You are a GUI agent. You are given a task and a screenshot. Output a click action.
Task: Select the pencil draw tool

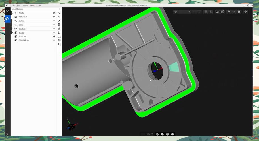[x=59, y=21]
